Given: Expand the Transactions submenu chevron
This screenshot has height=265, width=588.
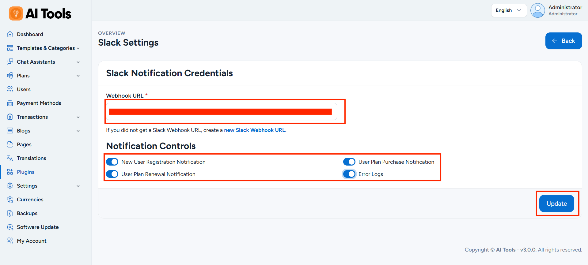Looking at the screenshot, I should pyautogui.click(x=78, y=117).
